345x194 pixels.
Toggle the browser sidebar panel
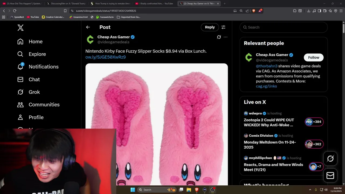pyautogui.click(x=319, y=11)
